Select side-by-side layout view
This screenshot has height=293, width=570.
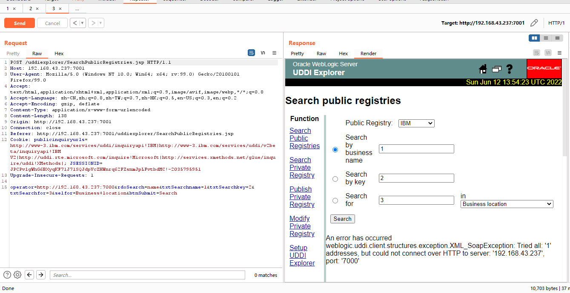(534, 38)
